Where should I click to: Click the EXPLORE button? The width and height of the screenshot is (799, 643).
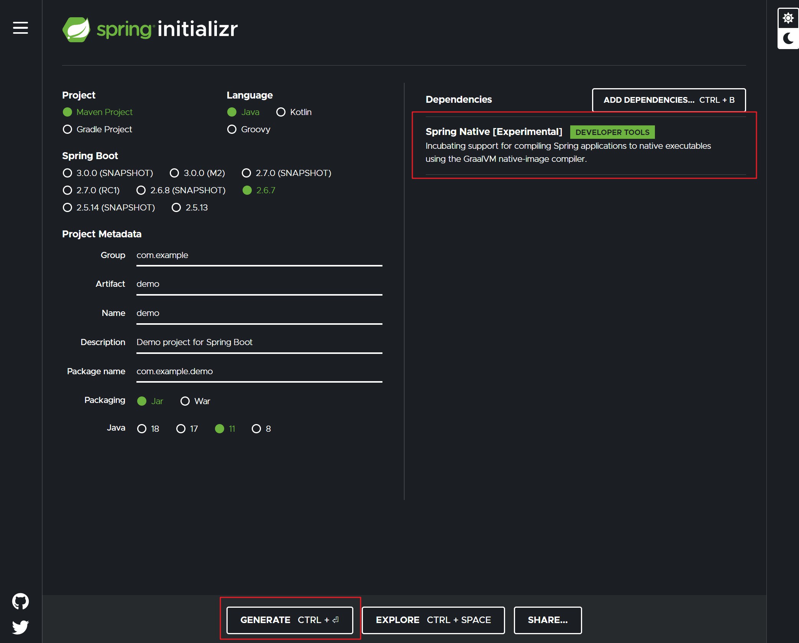click(433, 620)
